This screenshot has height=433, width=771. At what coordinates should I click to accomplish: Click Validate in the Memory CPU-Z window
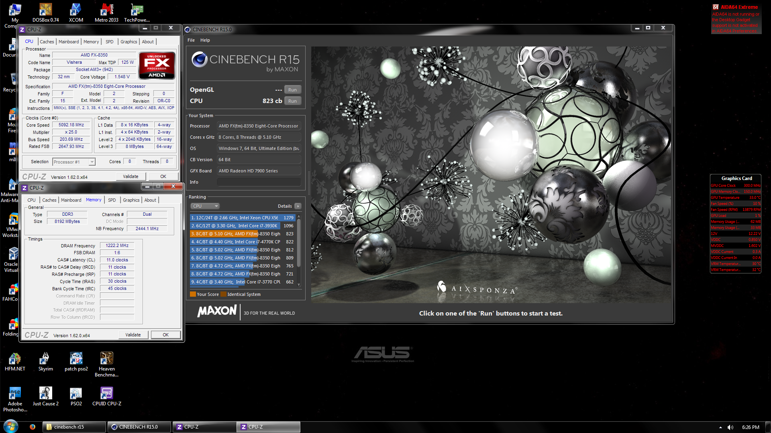tap(133, 335)
